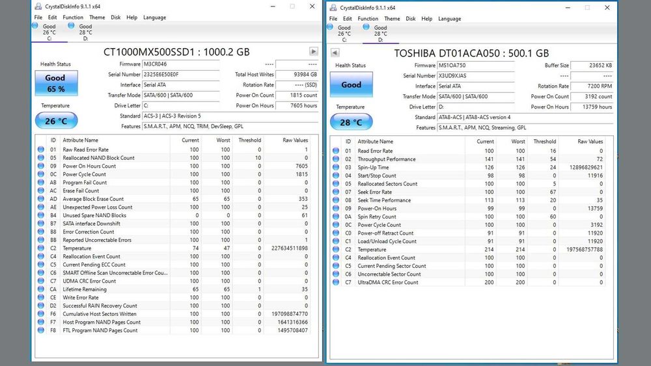
Task: Open Disk menu in left window
Action: pos(116,18)
